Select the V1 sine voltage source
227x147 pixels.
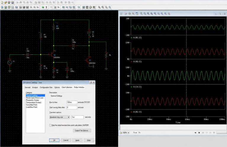pos(10,63)
